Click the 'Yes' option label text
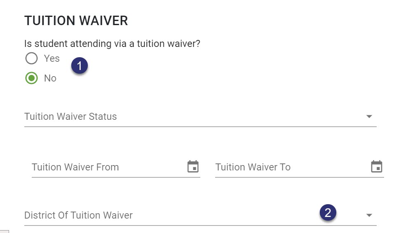The width and height of the screenshot is (415, 233). pyautogui.click(x=52, y=58)
